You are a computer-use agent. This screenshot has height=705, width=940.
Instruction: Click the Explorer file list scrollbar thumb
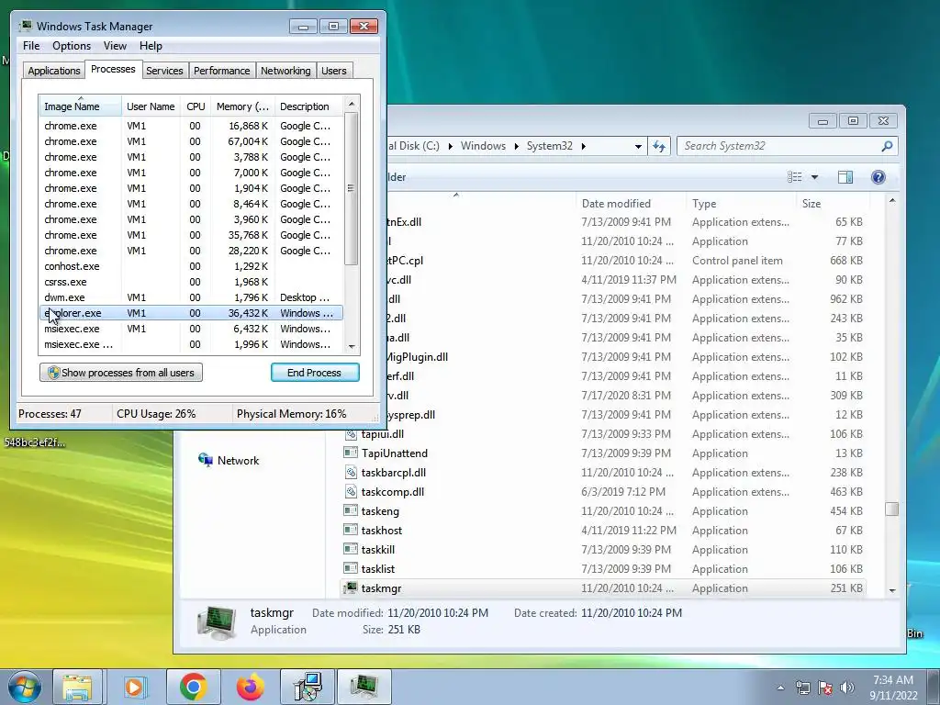point(892,509)
